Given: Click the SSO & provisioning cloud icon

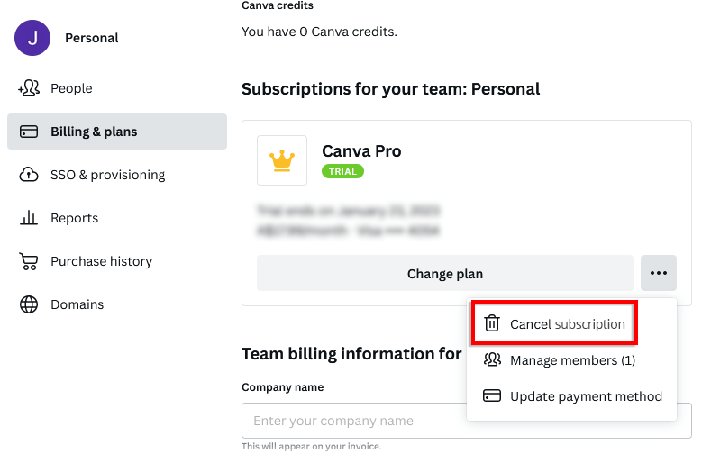Looking at the screenshot, I should (x=29, y=175).
